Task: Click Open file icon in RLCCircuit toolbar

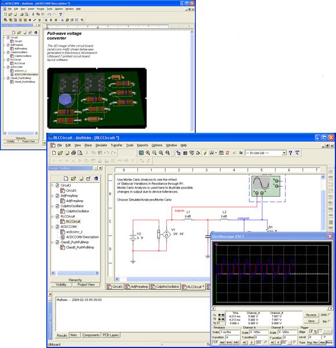Action: (60, 153)
